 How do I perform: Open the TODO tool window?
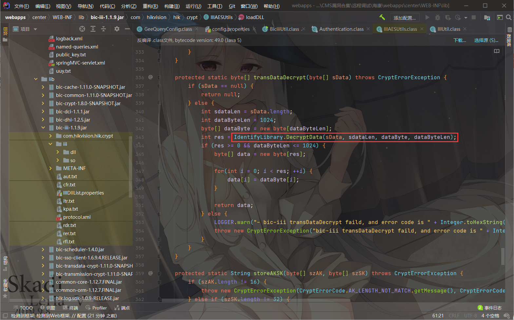pos(23,308)
